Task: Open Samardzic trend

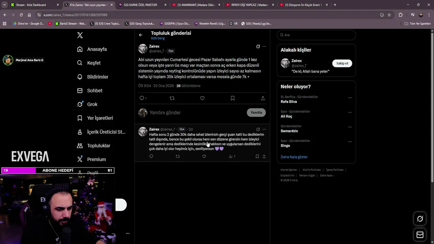Action: [289, 131]
